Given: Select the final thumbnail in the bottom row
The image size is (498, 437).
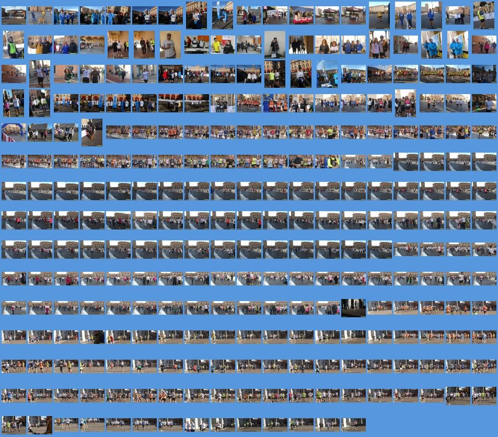Looking at the screenshot, I should [353, 424].
